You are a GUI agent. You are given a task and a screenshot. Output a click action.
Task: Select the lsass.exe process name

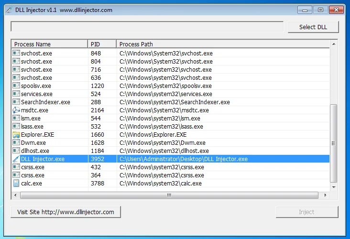pos(32,127)
